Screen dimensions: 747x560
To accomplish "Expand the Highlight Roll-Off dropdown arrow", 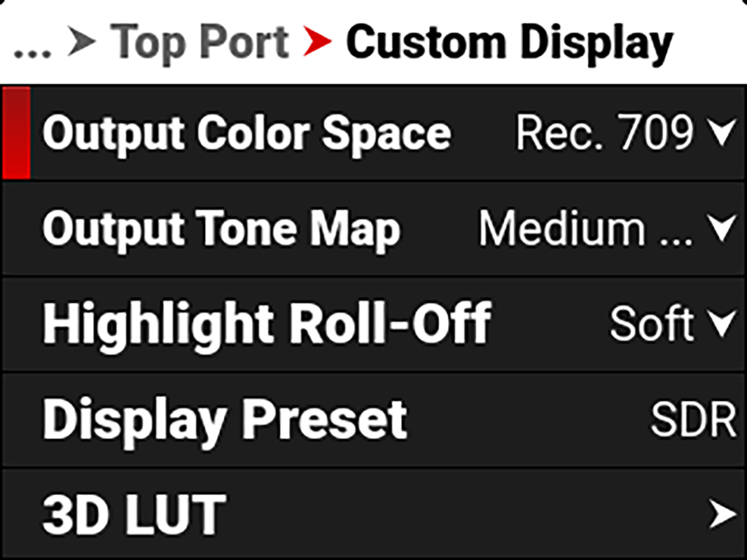I will (x=722, y=324).
